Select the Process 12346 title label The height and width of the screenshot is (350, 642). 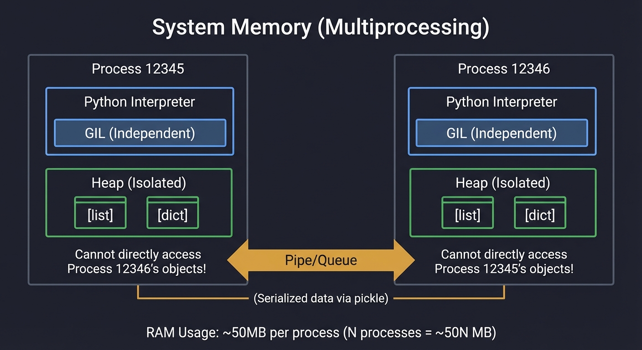(504, 68)
